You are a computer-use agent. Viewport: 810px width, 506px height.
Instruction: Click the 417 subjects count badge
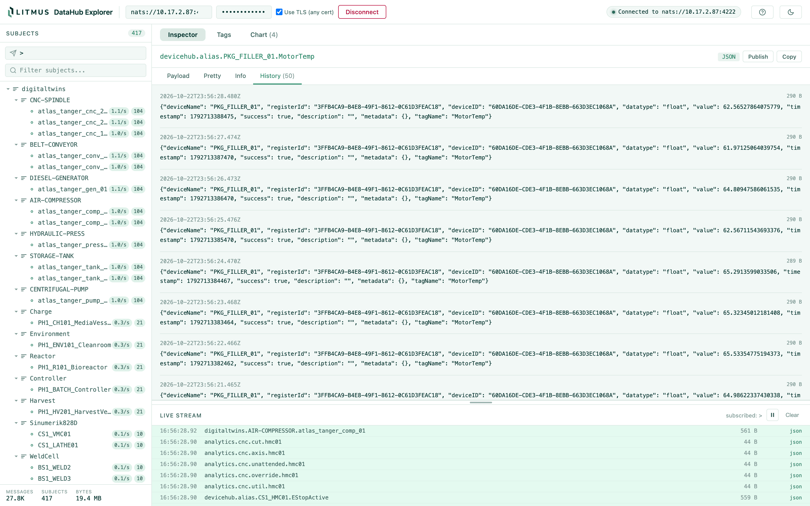[x=136, y=33]
